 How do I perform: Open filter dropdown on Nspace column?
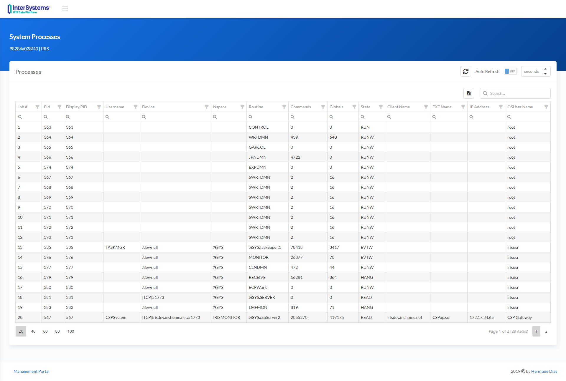coord(242,107)
